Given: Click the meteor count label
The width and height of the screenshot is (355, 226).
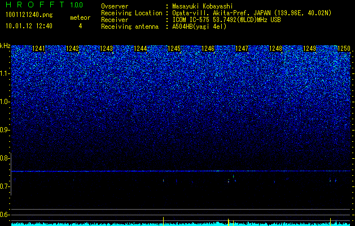Looking at the screenshot, I should [x=80, y=18].
